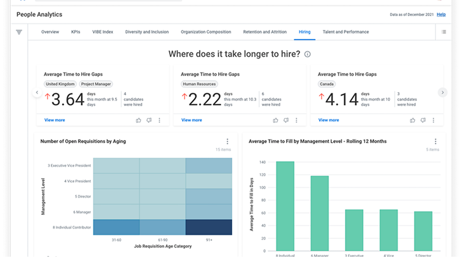This screenshot has height=257, width=462.
Task: Click the 3 Executive bar
Action: 354,230
